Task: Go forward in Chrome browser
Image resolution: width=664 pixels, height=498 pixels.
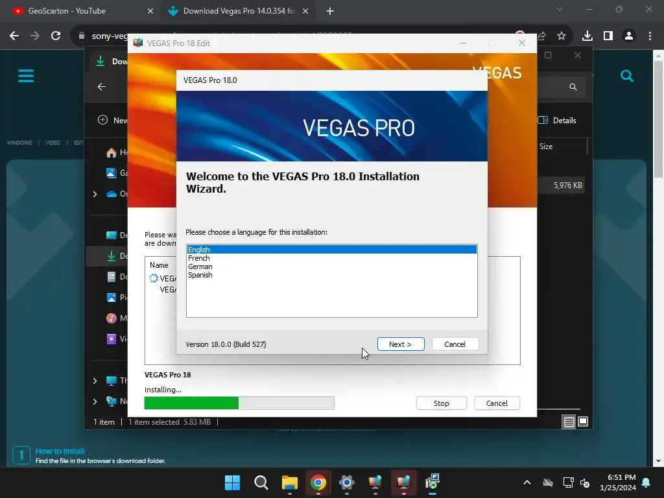Action: (35, 36)
